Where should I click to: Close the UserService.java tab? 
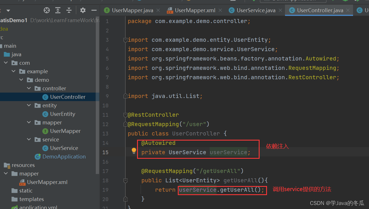click(280, 11)
